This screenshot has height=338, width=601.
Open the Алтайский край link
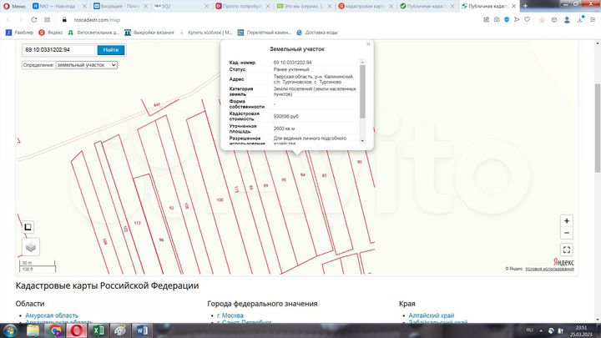coord(432,315)
